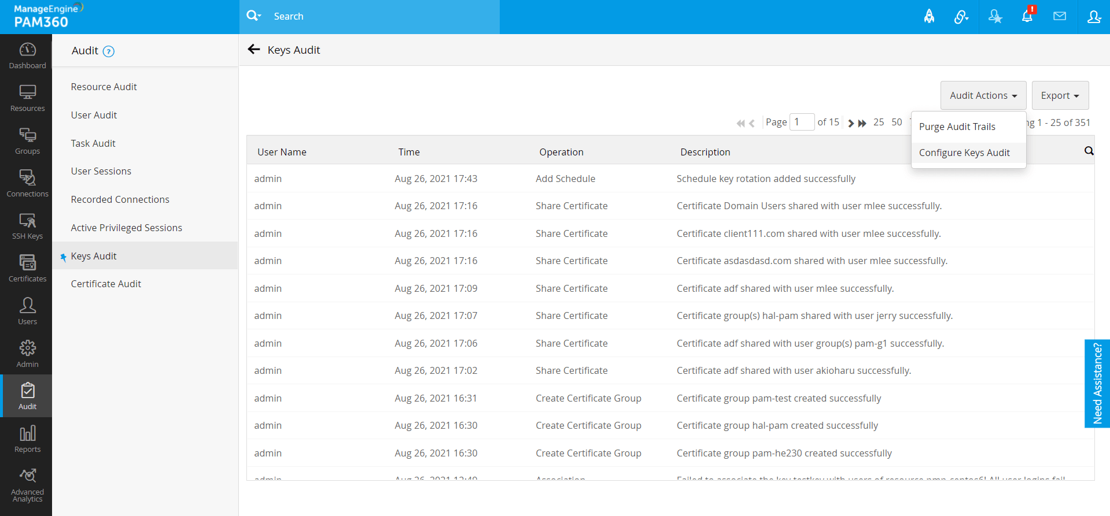Open the mail envelope icon
1110x516 pixels.
1059,16
